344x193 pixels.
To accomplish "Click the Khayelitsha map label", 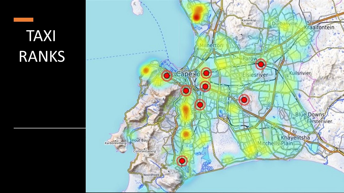I will click(x=295, y=138).
